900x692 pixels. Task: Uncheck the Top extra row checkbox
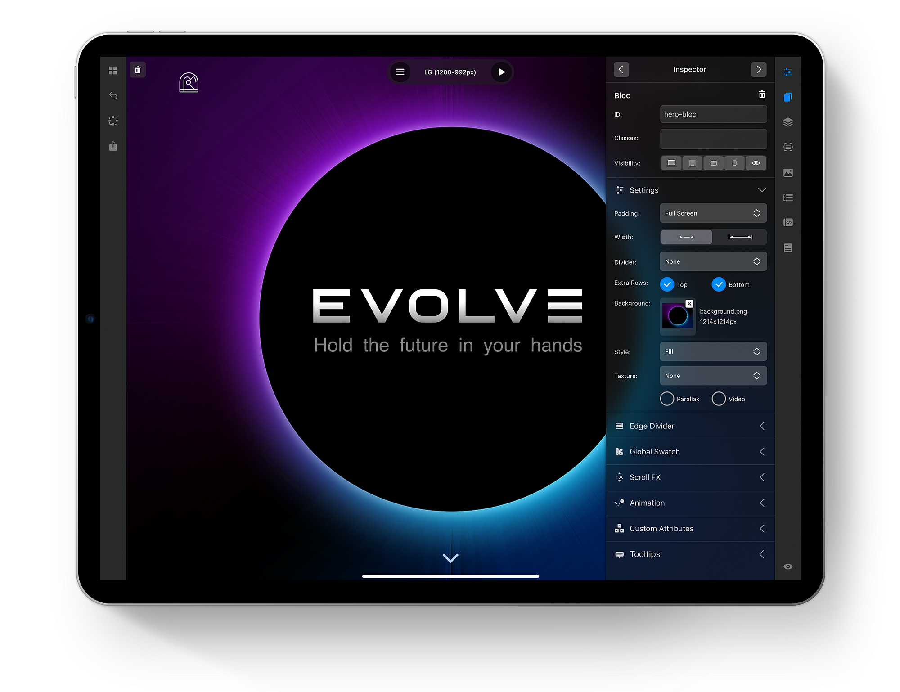(667, 284)
